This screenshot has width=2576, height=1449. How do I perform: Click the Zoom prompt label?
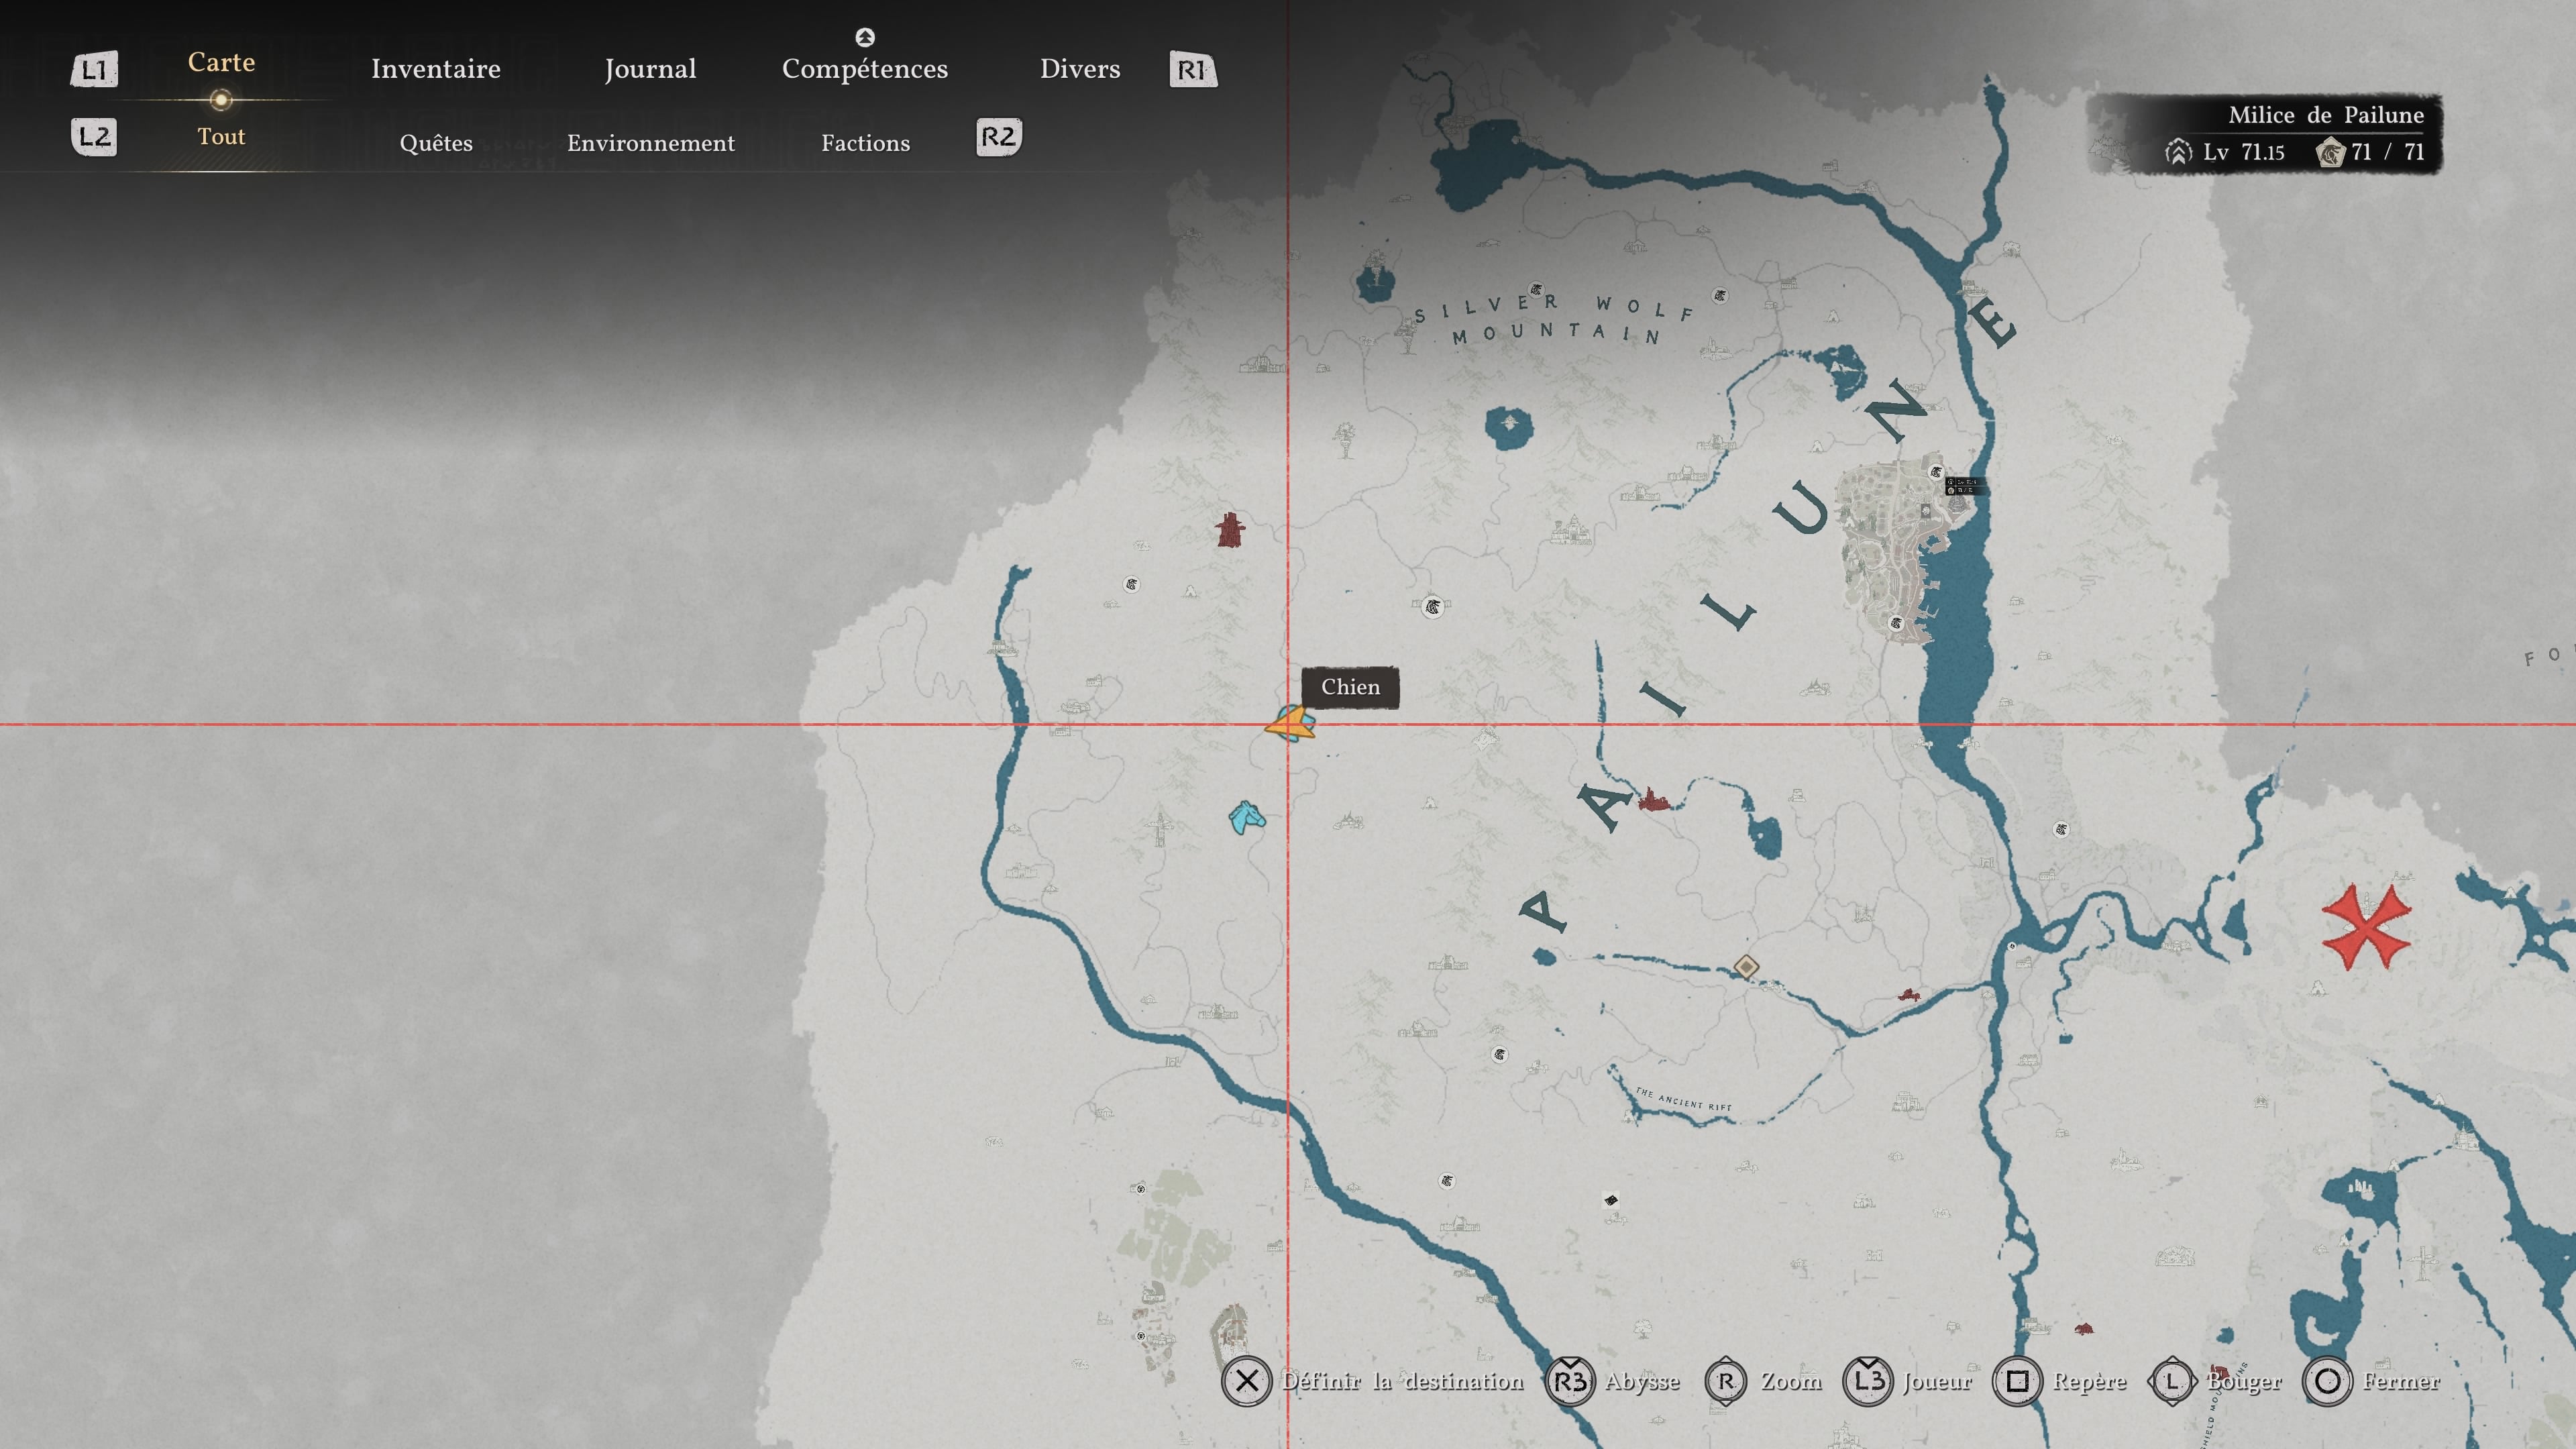point(1791,1381)
